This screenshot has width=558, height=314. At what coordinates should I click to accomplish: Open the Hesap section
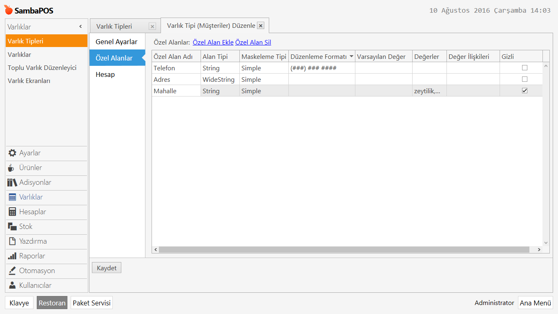click(117, 74)
